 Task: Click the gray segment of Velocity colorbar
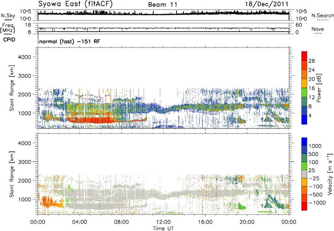[x=304, y=174]
